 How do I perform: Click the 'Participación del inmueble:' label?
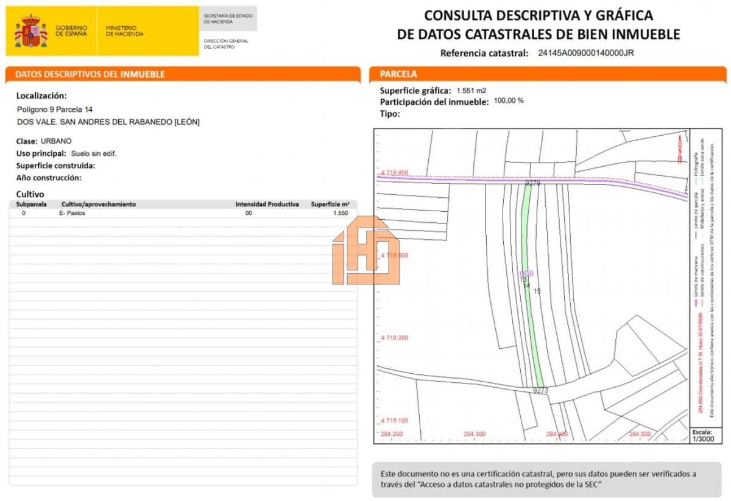(x=434, y=102)
